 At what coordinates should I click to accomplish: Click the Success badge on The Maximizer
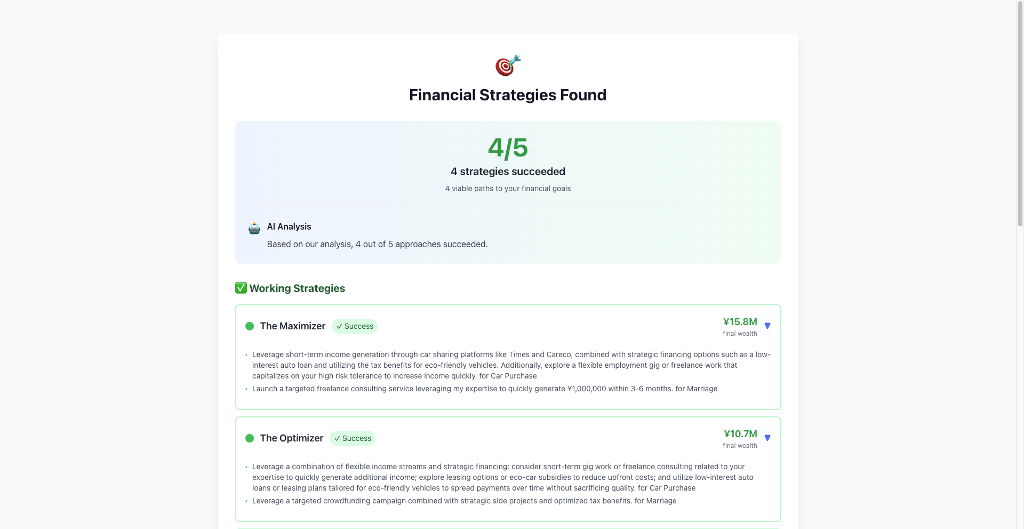coord(355,326)
